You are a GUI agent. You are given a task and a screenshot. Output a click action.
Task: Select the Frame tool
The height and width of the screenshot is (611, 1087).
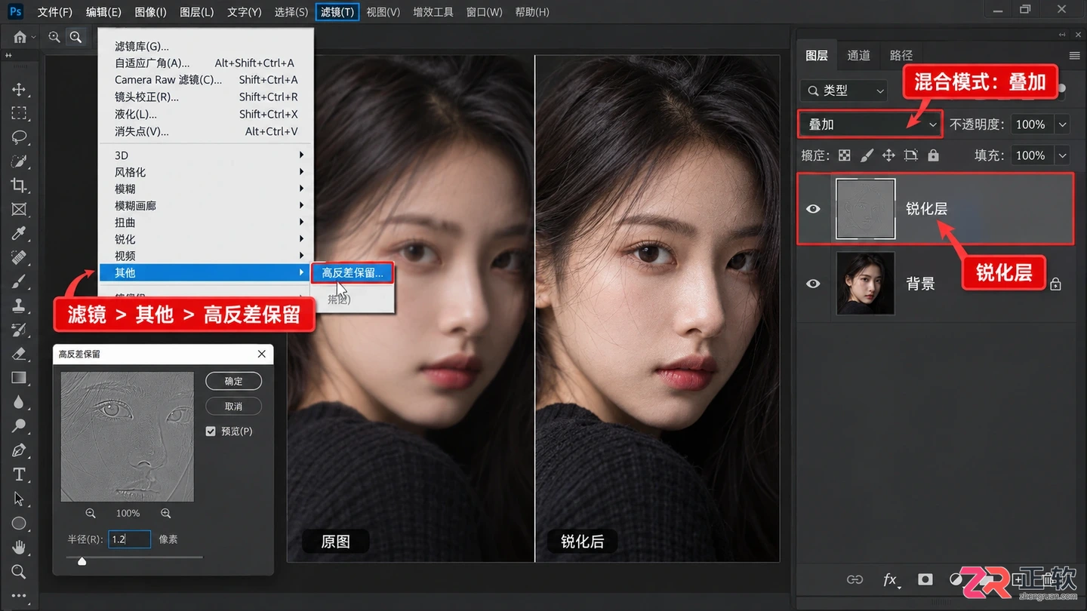[19, 209]
